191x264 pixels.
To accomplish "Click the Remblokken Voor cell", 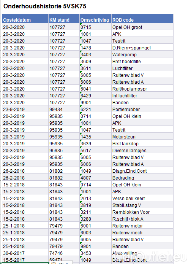I will point(142,212).
